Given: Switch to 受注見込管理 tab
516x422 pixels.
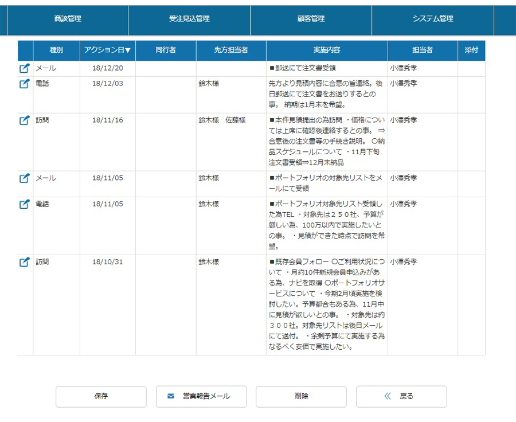Looking at the screenshot, I should [189, 19].
